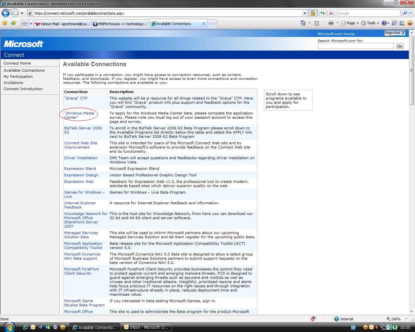Click the Windows Start orb

(9, 327)
